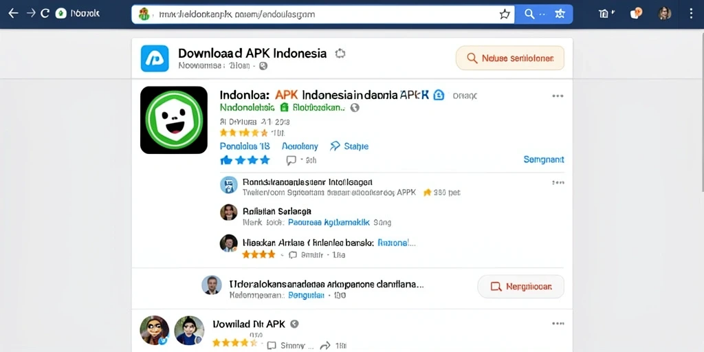Click the red-outlined Nengrioioan button
This screenshot has width=704, height=352.
521,287
